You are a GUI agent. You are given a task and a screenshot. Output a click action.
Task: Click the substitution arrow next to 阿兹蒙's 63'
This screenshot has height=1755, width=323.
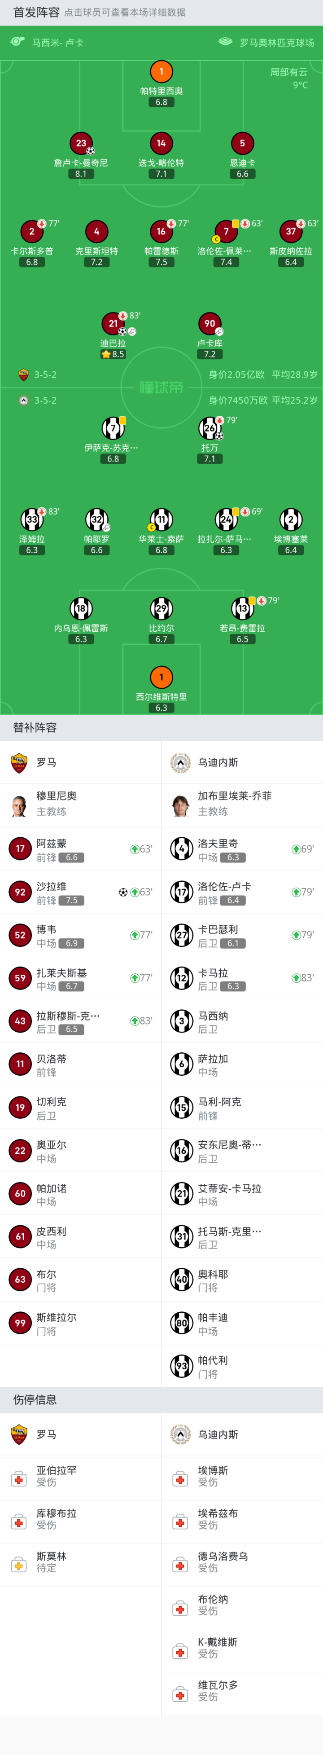[x=134, y=849]
